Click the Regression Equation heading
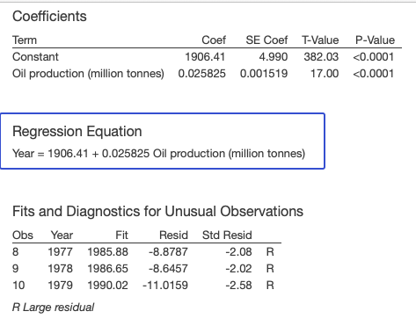 pos(77,132)
